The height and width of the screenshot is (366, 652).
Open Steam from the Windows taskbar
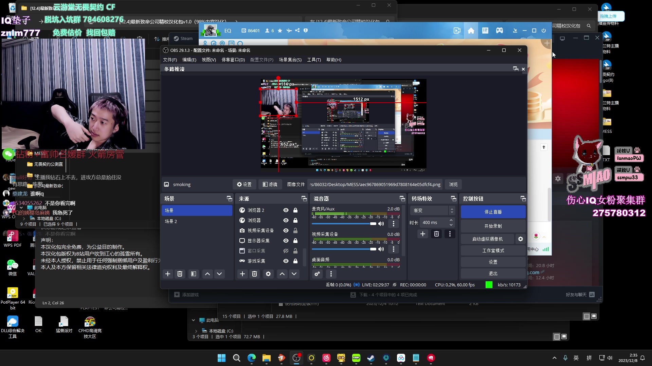tap(371, 358)
